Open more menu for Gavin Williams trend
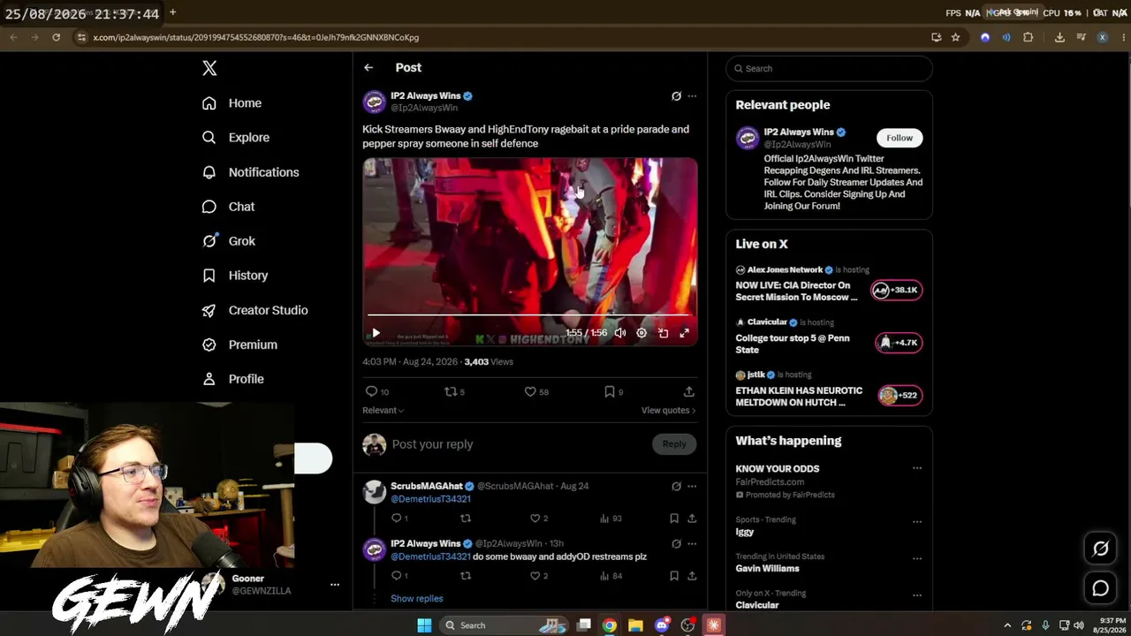The height and width of the screenshot is (636, 1131). (x=917, y=557)
